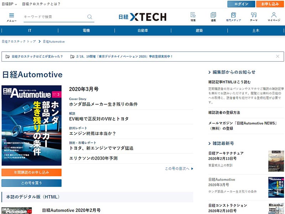Click the ログイン button
The width and height of the screenshot is (285, 214).
[241, 4]
